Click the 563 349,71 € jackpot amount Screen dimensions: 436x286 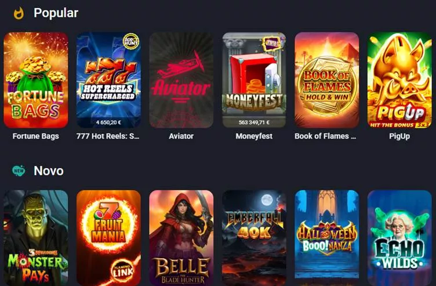tap(254, 122)
